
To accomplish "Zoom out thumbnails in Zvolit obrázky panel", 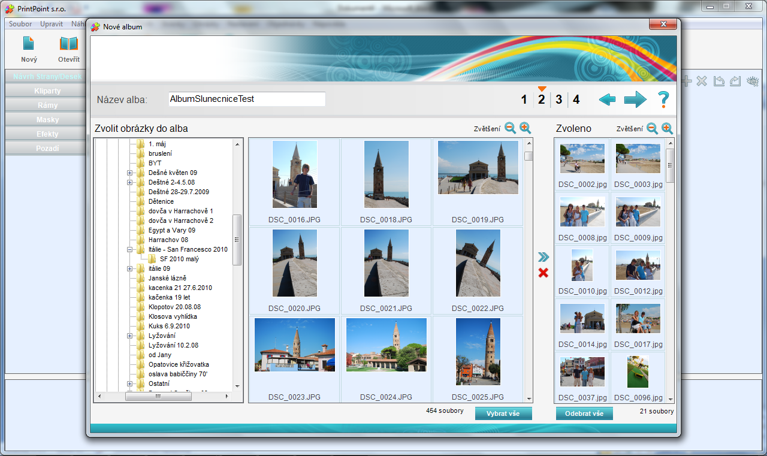I will pyautogui.click(x=510, y=128).
